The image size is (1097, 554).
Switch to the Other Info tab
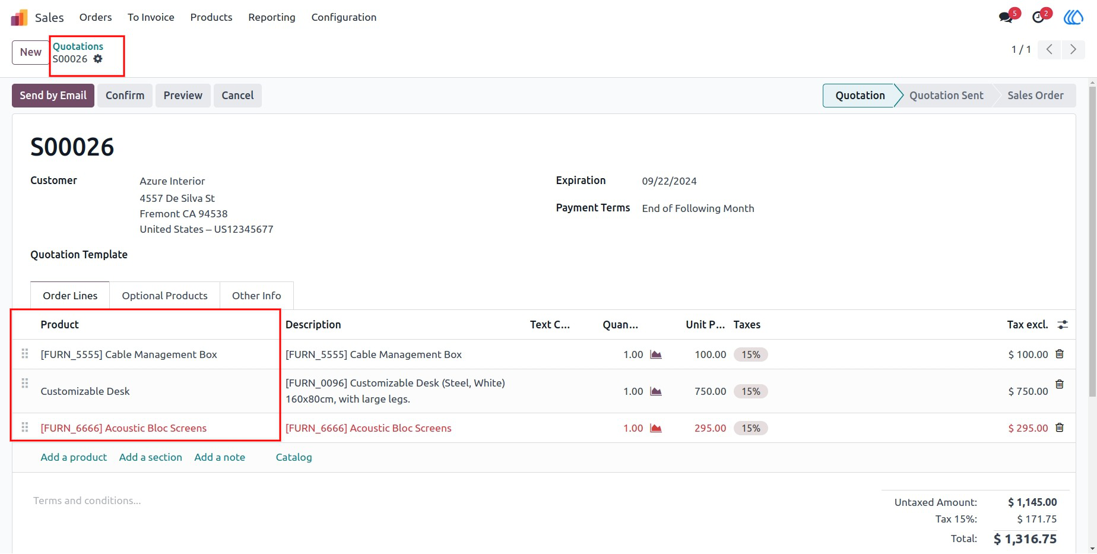[256, 296]
